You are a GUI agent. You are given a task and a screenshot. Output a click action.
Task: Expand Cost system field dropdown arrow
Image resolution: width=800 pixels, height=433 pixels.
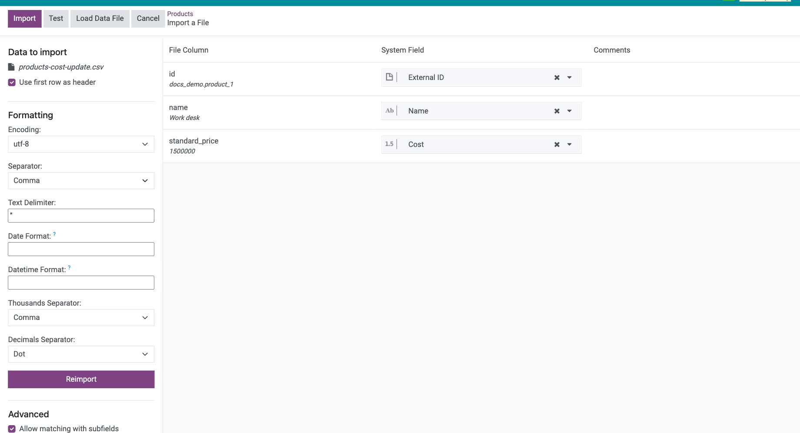click(570, 144)
